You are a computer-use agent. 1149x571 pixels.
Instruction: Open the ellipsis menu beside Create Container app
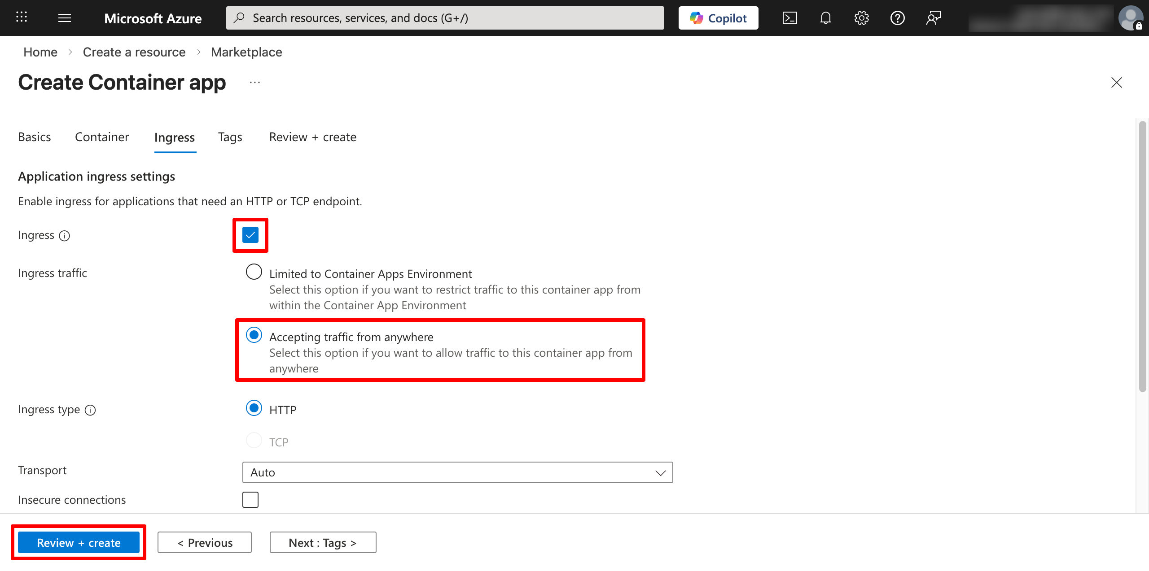point(255,82)
